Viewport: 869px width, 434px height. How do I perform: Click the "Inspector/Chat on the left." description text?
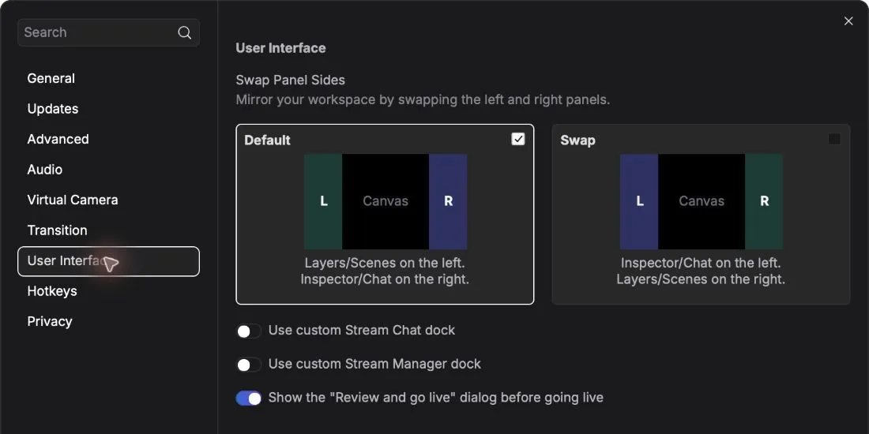[x=701, y=263]
